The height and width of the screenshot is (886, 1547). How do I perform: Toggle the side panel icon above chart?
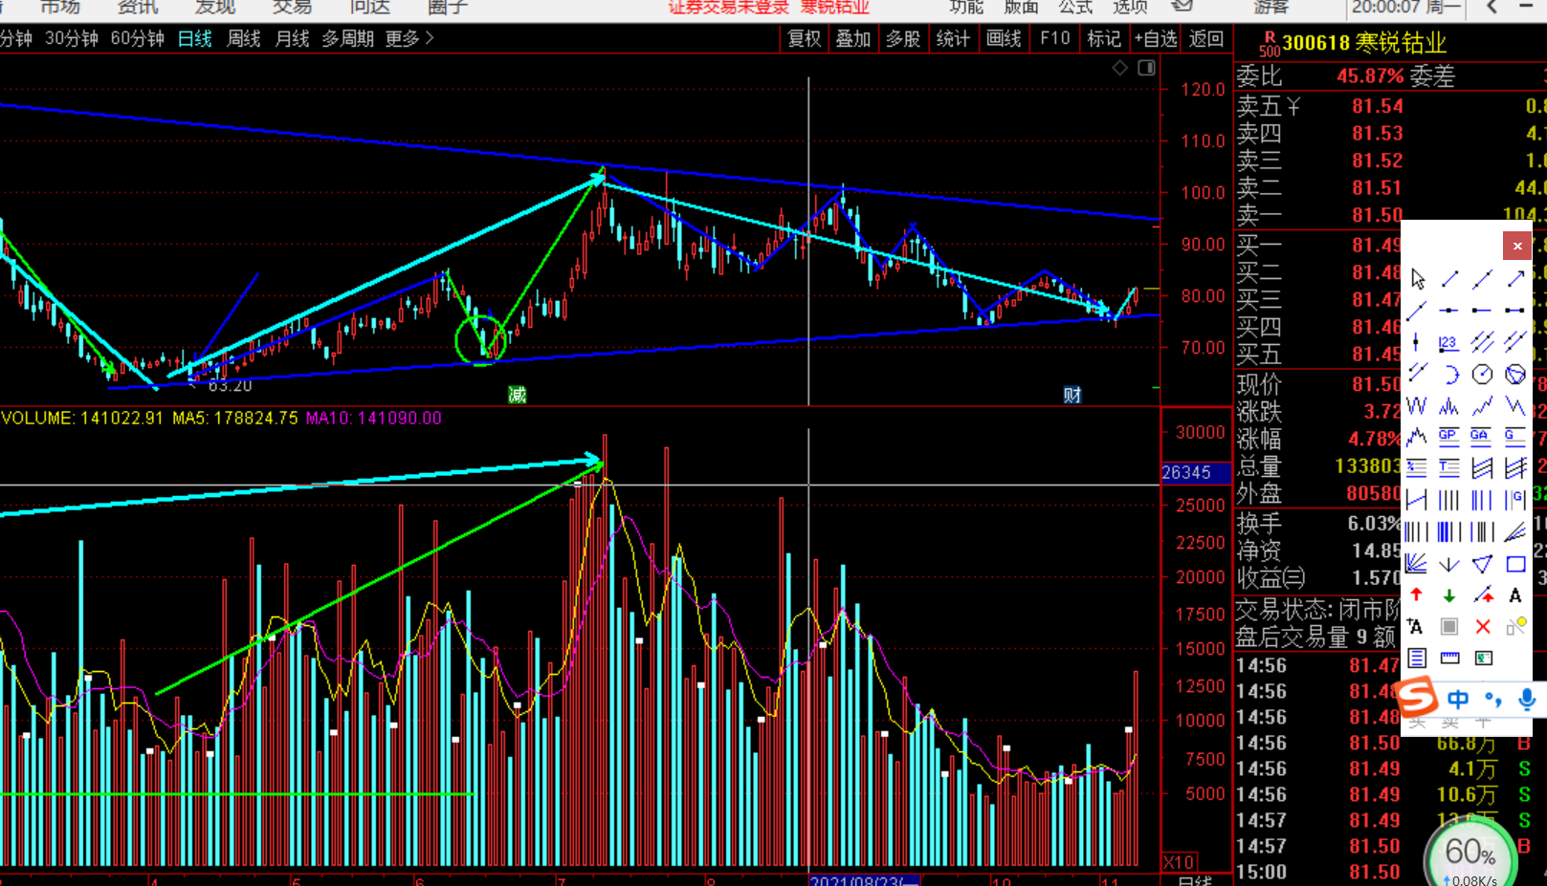pyautogui.click(x=1146, y=68)
